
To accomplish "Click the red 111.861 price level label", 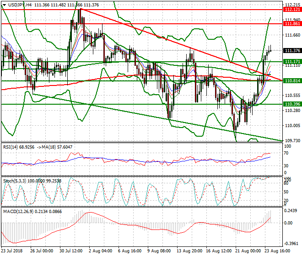I will (292, 24).
